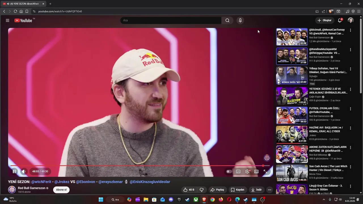
Task: Click browser back arrow
Action: pos(4,11)
